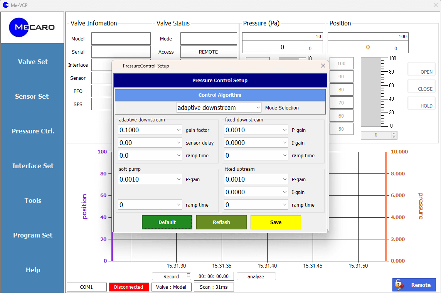Click the HOLD button
The image size is (441, 293).
click(x=421, y=103)
